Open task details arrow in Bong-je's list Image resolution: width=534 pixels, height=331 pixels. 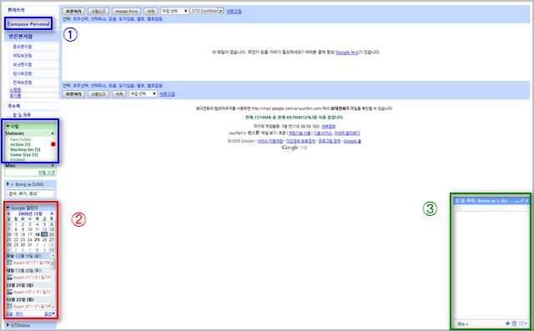tap(528, 208)
